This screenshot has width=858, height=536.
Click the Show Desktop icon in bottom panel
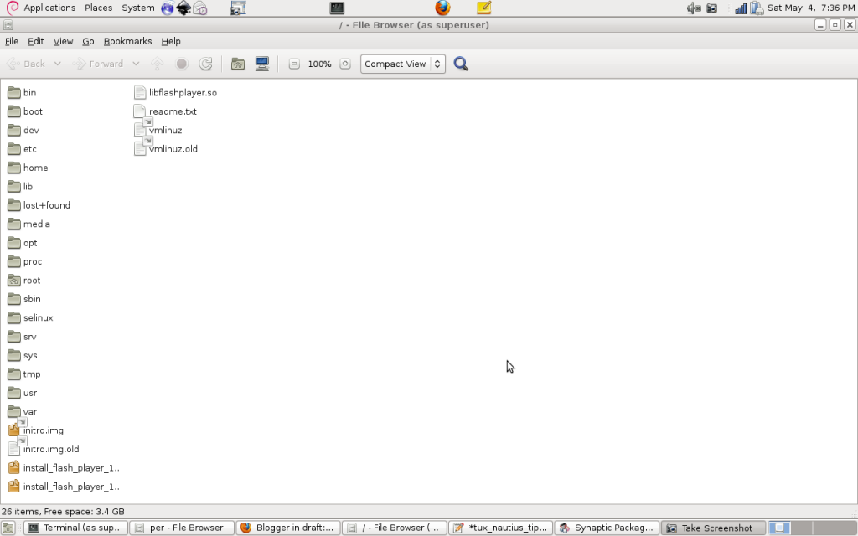pyautogui.click(x=8, y=528)
